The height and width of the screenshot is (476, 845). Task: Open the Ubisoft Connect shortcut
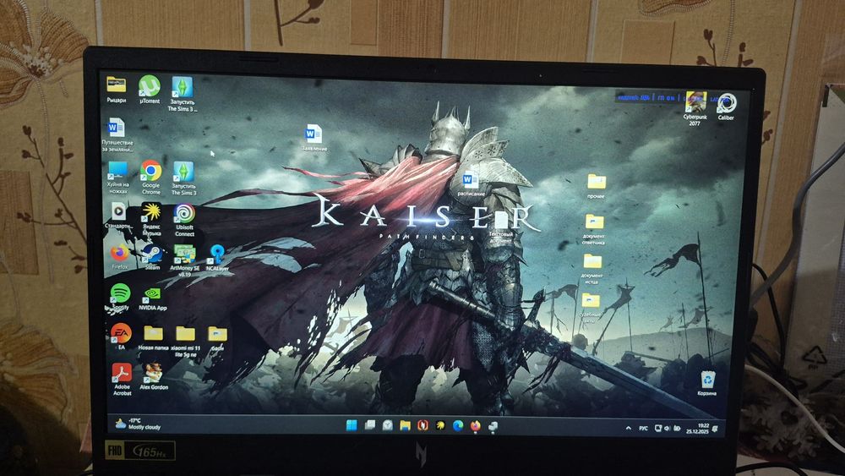tap(184, 220)
